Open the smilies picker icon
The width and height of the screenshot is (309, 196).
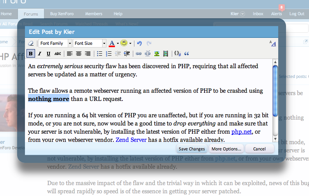124,43
